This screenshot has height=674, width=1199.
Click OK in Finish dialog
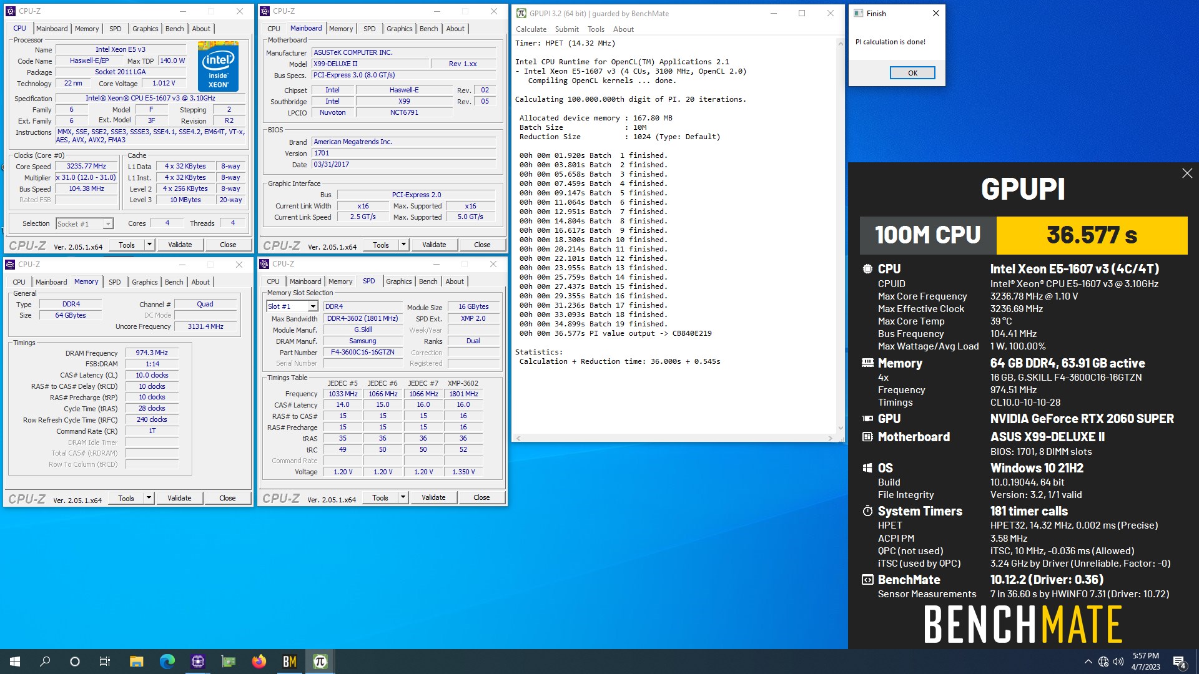(x=912, y=73)
